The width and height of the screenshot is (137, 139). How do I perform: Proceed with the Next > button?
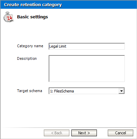[x=84, y=133]
